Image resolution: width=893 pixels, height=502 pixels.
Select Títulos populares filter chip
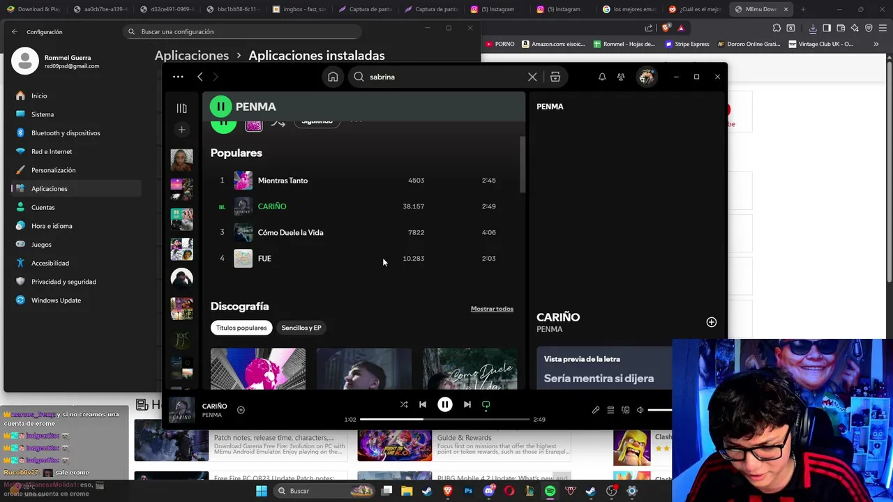coord(241,328)
